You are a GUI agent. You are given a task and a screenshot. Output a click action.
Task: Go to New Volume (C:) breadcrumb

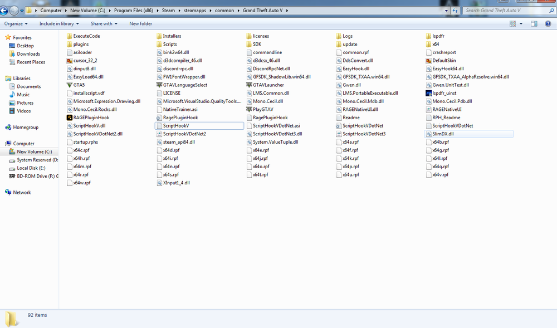[x=87, y=11]
